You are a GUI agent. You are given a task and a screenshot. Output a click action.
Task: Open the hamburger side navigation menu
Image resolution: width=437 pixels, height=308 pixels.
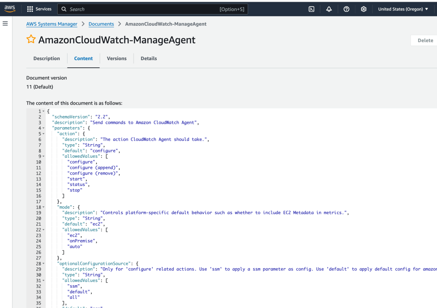[5, 23]
